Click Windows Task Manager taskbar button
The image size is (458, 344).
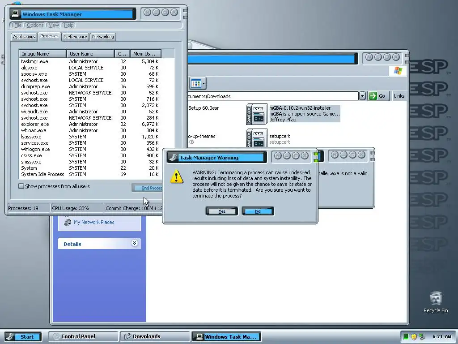[x=226, y=336]
